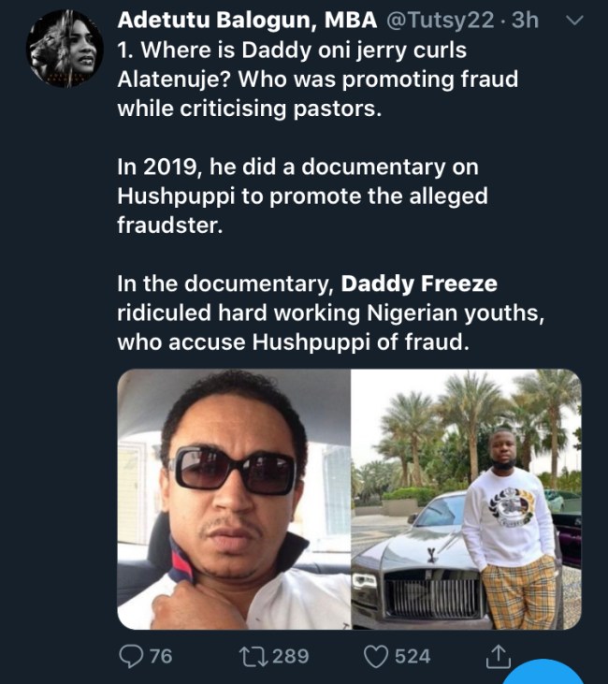This screenshot has height=684, width=608.
Task: Click the 3h timestamp
Action: point(526,20)
